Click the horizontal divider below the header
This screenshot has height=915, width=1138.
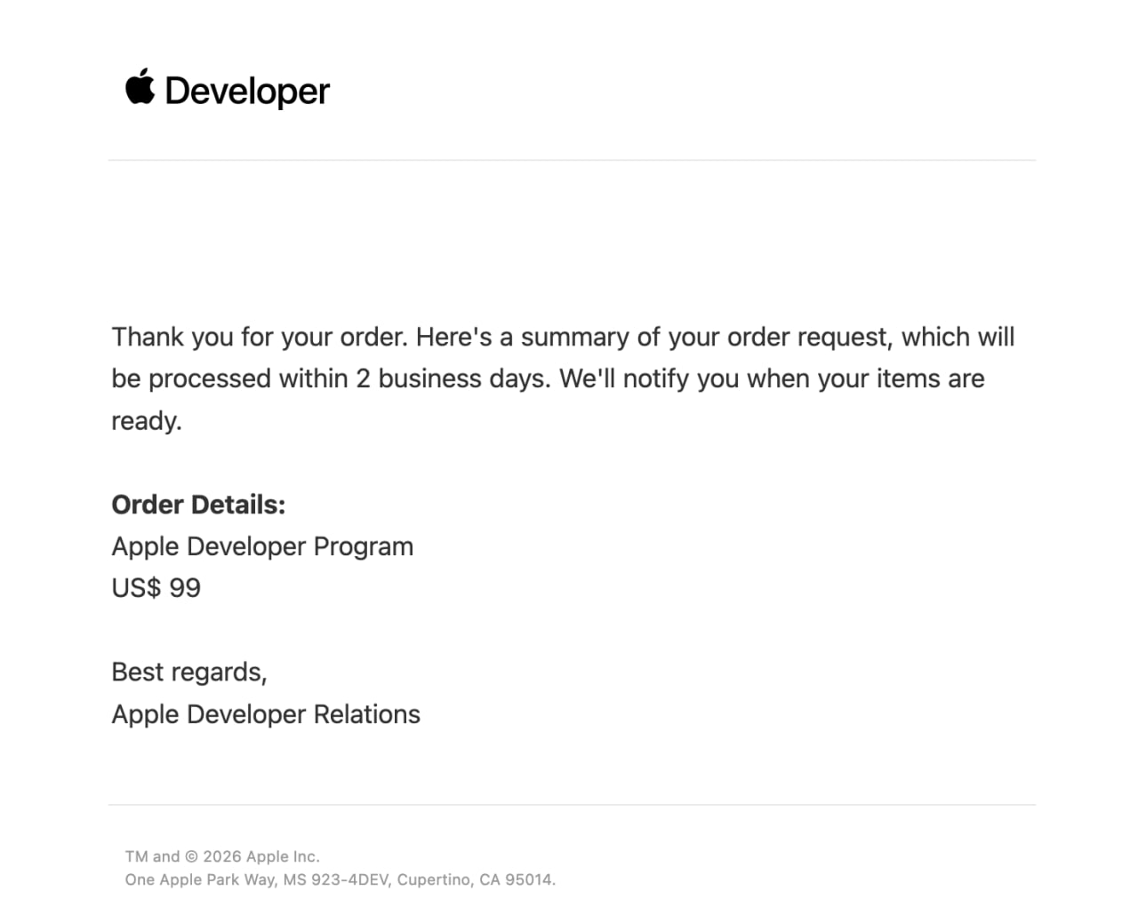click(x=572, y=161)
